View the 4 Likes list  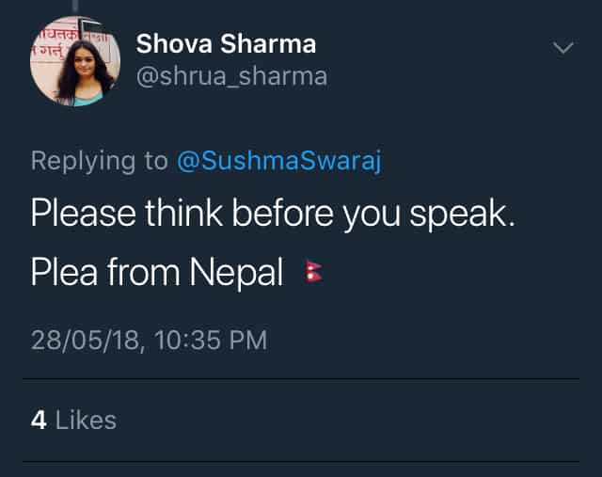[73, 420]
